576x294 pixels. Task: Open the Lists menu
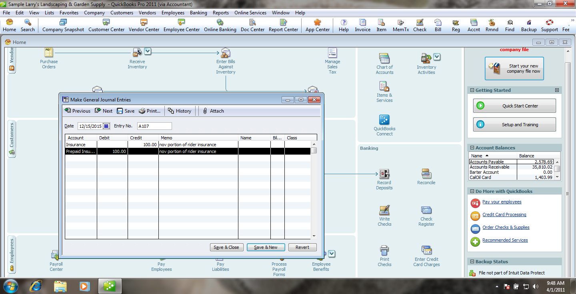(49, 13)
